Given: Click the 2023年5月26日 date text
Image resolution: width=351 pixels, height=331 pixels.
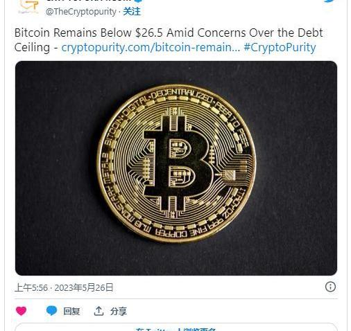Looking at the screenshot, I should (x=84, y=287).
